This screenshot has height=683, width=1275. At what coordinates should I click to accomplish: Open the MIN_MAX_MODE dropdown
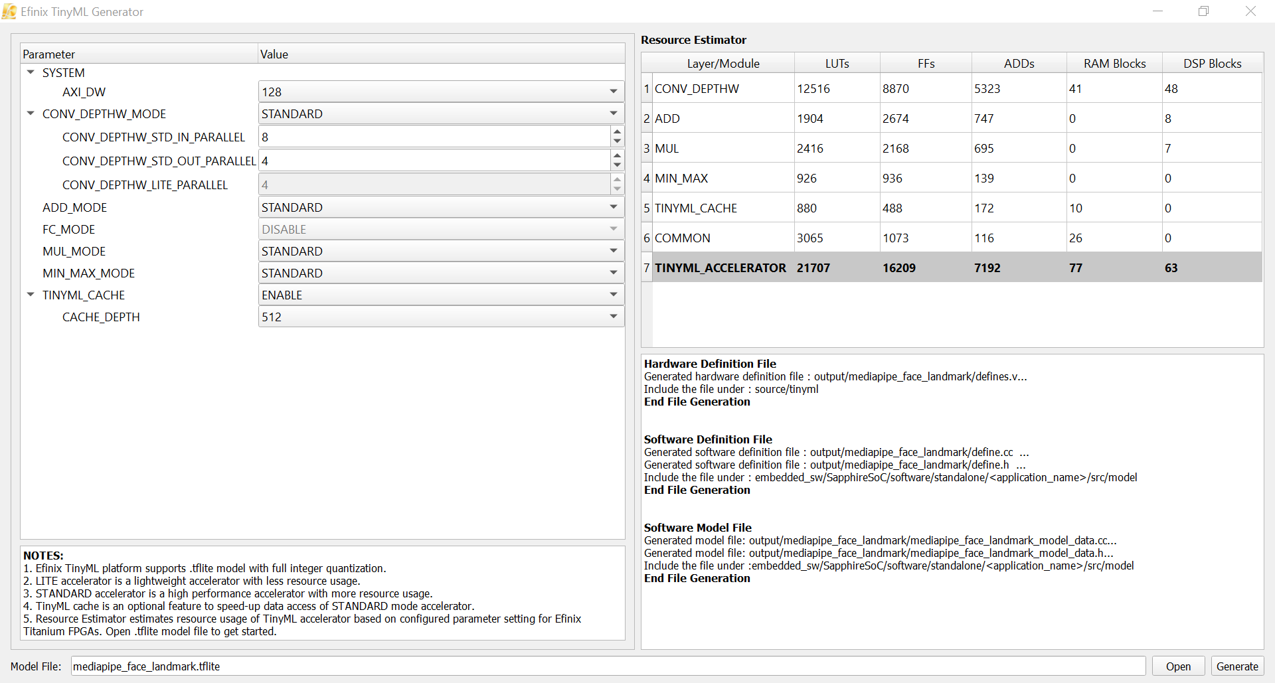point(441,273)
